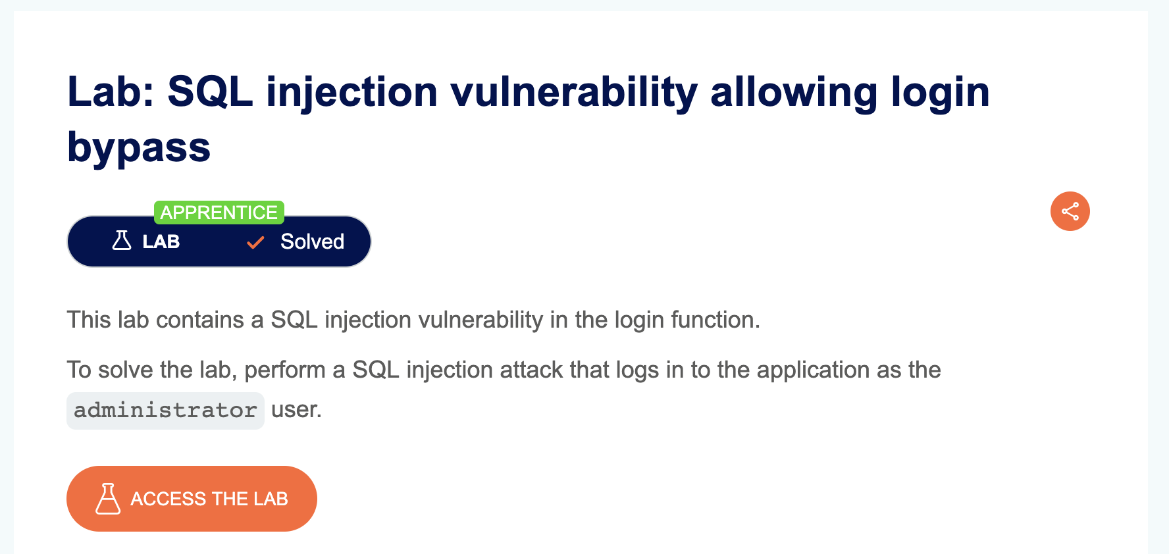Click the orange checkmark next to Solved
The height and width of the screenshot is (554, 1169).
click(x=255, y=243)
